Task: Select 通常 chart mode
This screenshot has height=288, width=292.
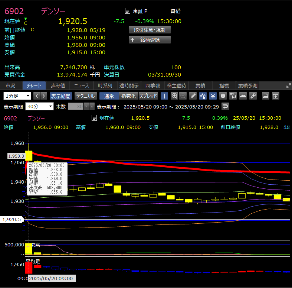Action: 109,96
